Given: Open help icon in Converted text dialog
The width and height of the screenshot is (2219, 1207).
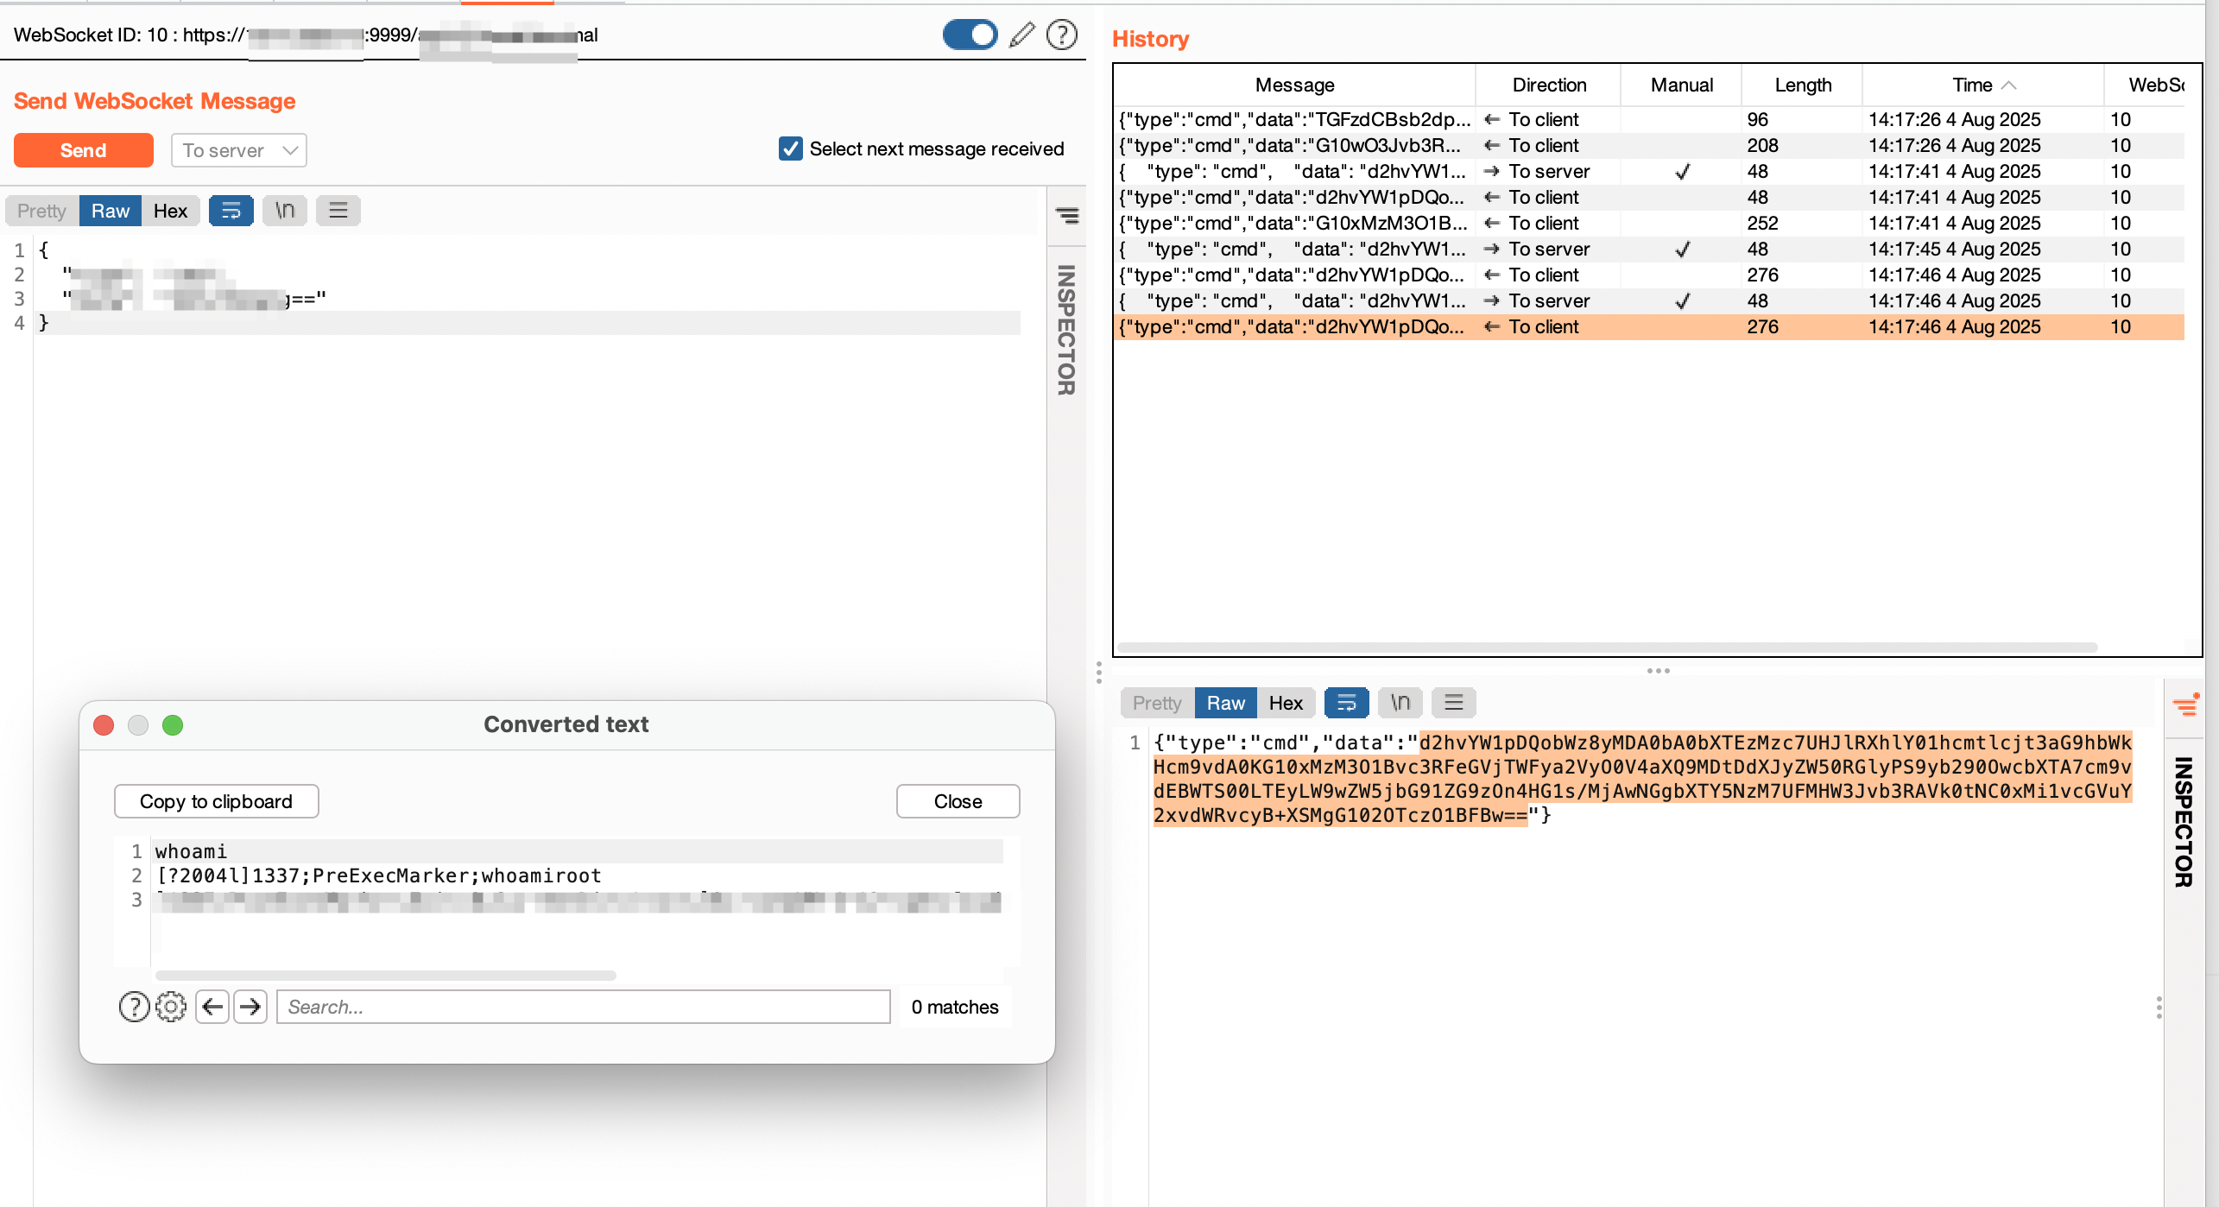Looking at the screenshot, I should click(x=134, y=1007).
